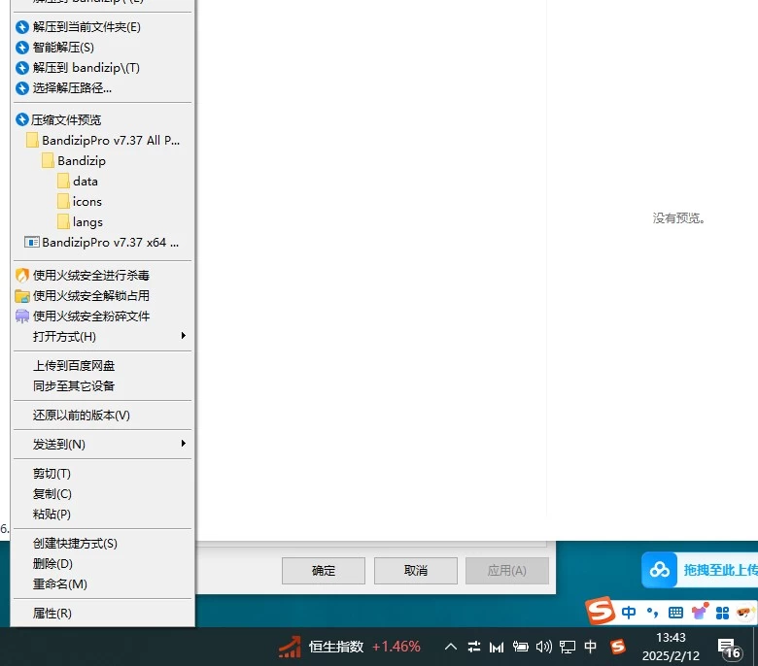Click the langs folder icon
758x666 pixels.
click(63, 221)
